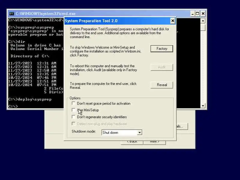Click the Factory button

click(162, 49)
